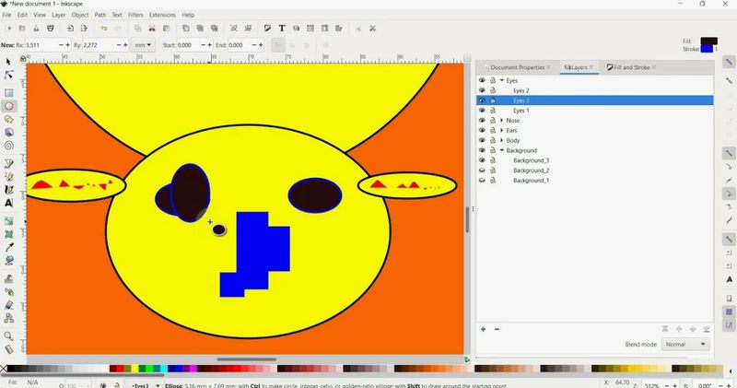Select the arrow Selector tool
Viewport: 737px width, 388px height.
[8, 62]
